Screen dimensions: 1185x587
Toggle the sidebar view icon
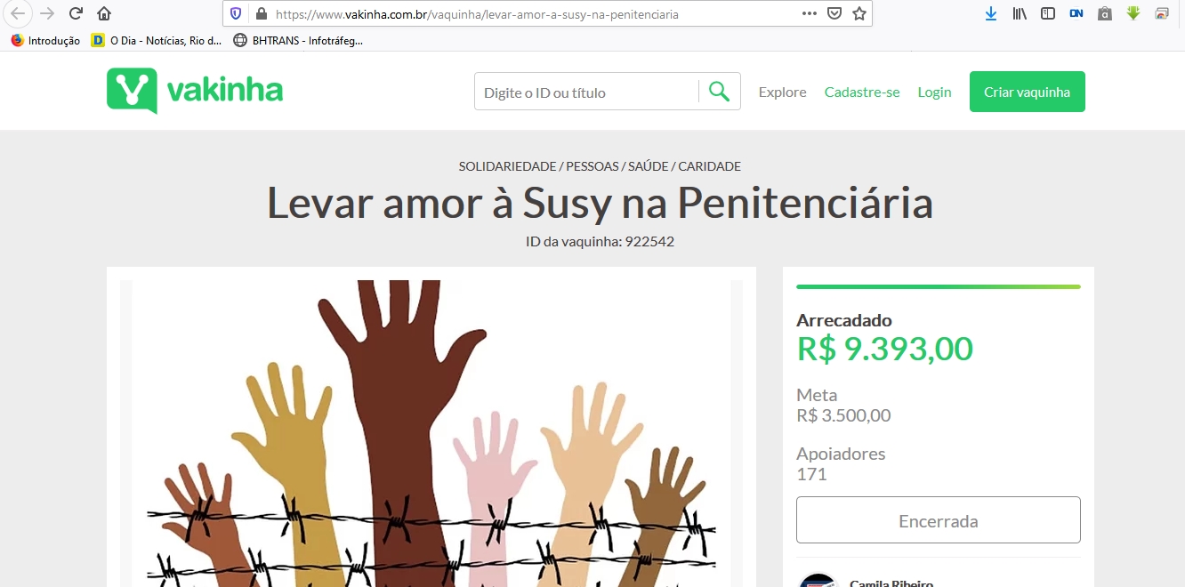[1048, 13]
